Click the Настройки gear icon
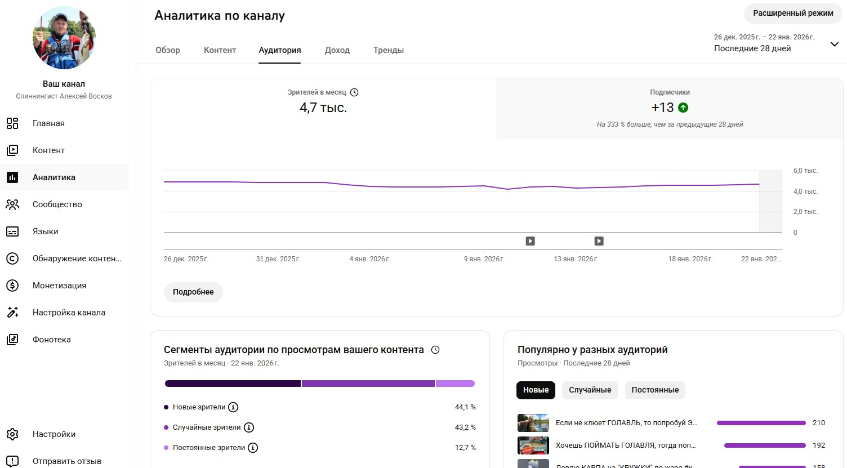This screenshot has width=847, height=468. point(12,434)
